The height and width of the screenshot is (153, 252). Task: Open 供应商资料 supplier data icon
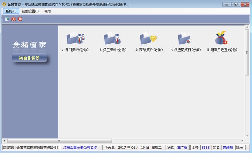(185, 38)
